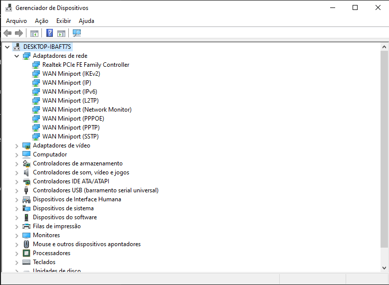Click the Dispositivos do software icon
Viewport: 389px width, 285px height.
click(x=26, y=217)
